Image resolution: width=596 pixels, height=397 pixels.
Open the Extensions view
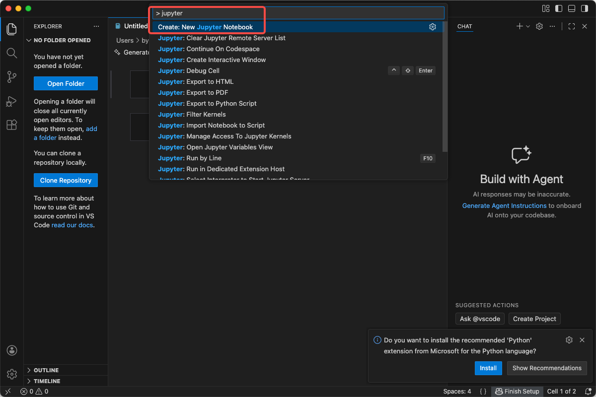point(12,125)
